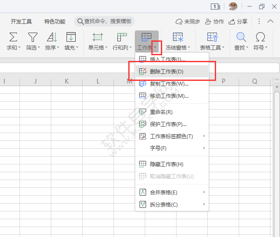Image resolution: width=280 pixels, height=237 pixels.
Task: Click the Symbol (符号) omega icon
Action: 260,37
